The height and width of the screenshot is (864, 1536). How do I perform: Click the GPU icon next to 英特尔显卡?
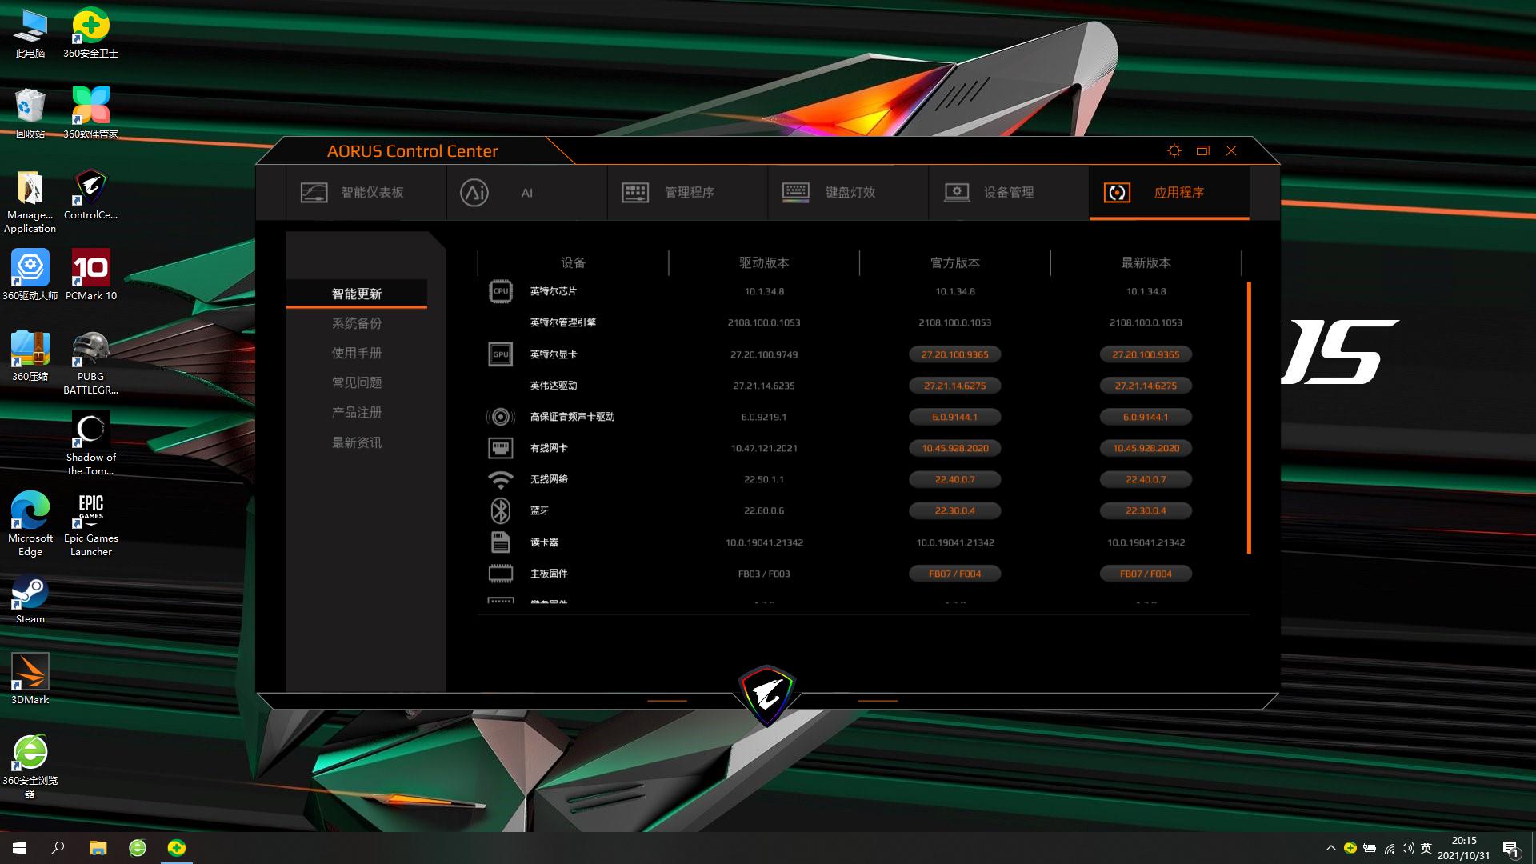501,354
